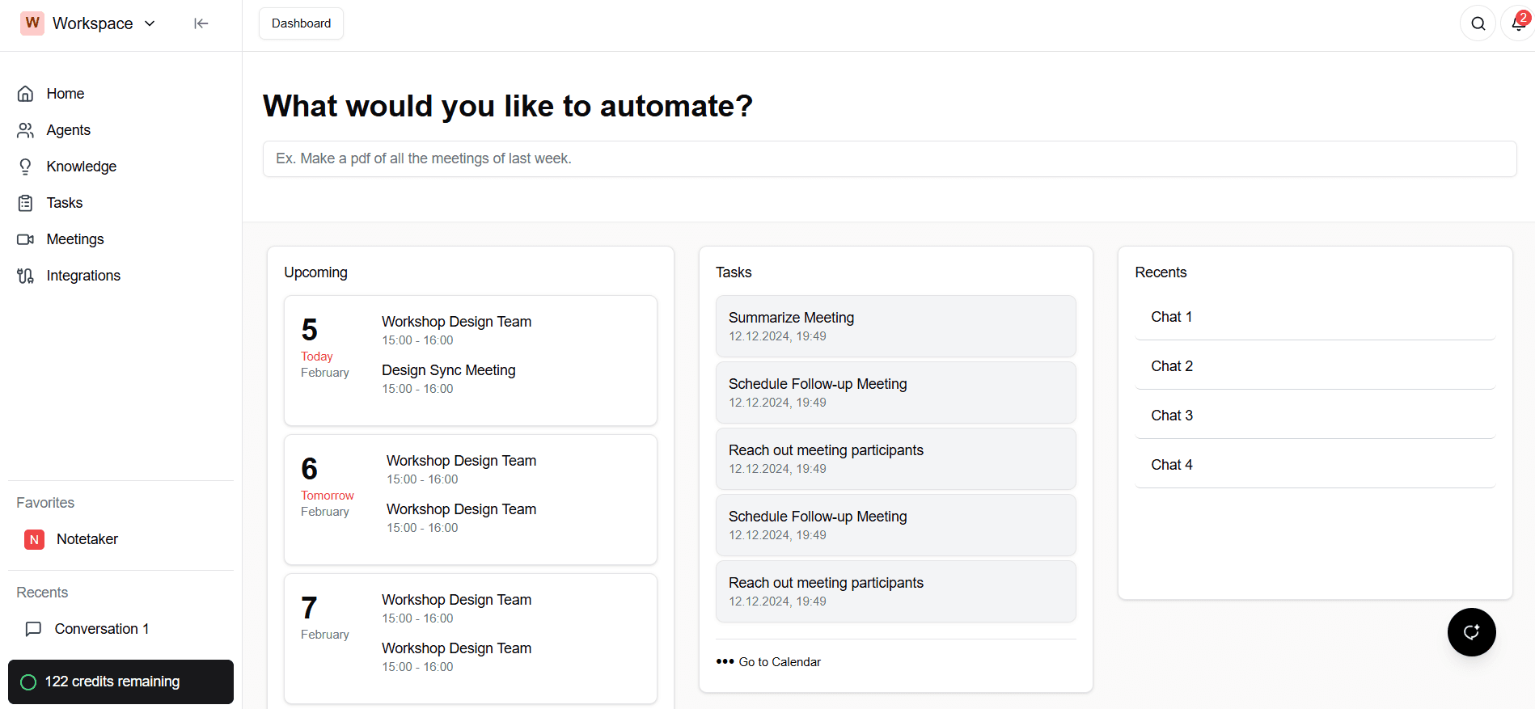Click the black floating chat refresh button

point(1471,632)
